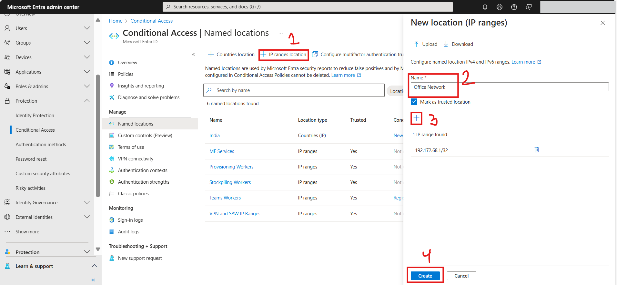Click the External Identities icon
Screen dimensions: 617x285
[7, 217]
